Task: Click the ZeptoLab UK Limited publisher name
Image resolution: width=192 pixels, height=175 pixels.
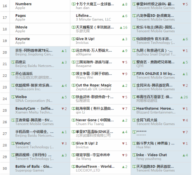Action: tap(93, 89)
